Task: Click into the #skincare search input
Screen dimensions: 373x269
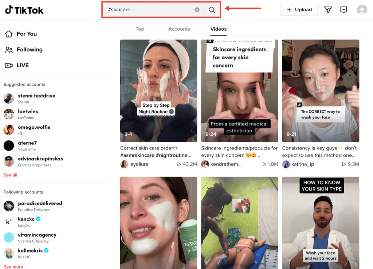Action: pos(149,10)
